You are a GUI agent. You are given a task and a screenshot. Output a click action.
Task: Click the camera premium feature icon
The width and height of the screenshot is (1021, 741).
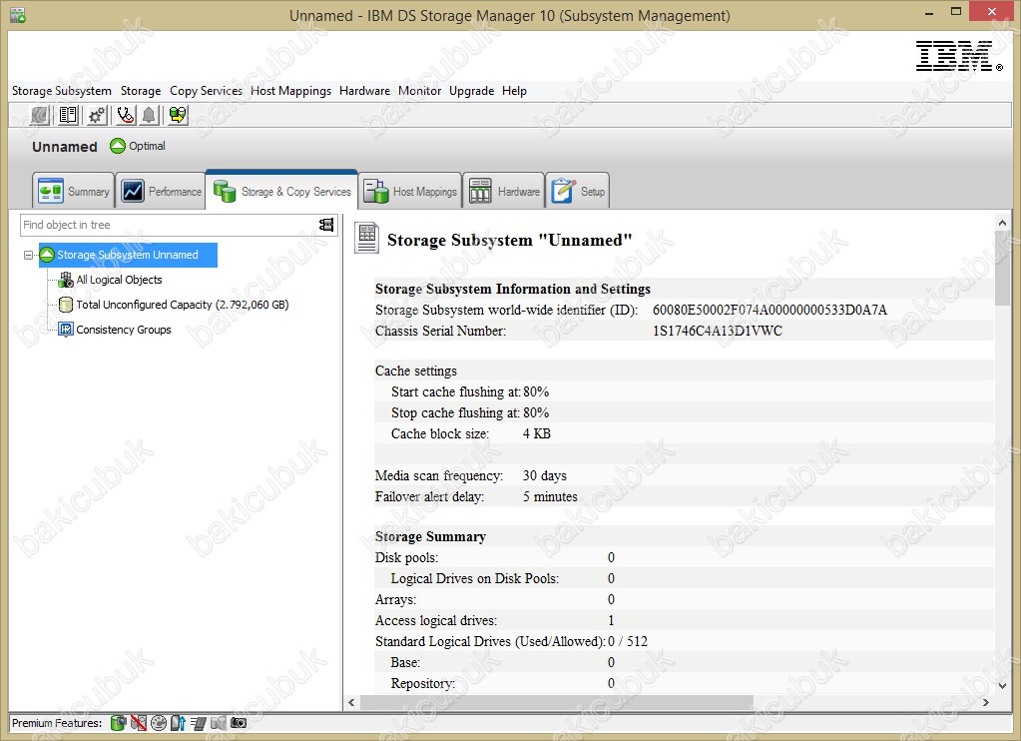[239, 722]
